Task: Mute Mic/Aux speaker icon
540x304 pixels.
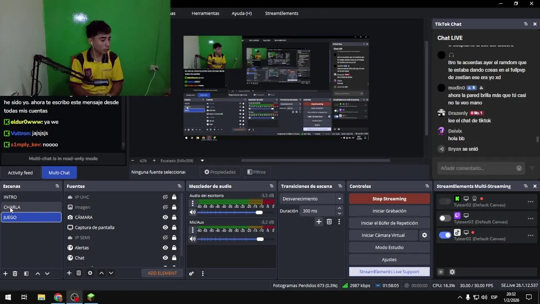Action: tap(192, 239)
